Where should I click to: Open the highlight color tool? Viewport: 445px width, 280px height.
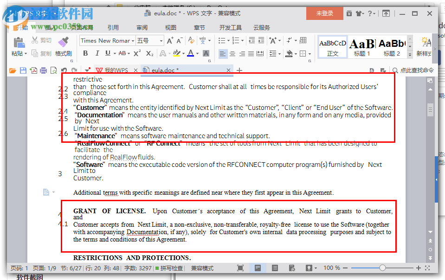177,53
